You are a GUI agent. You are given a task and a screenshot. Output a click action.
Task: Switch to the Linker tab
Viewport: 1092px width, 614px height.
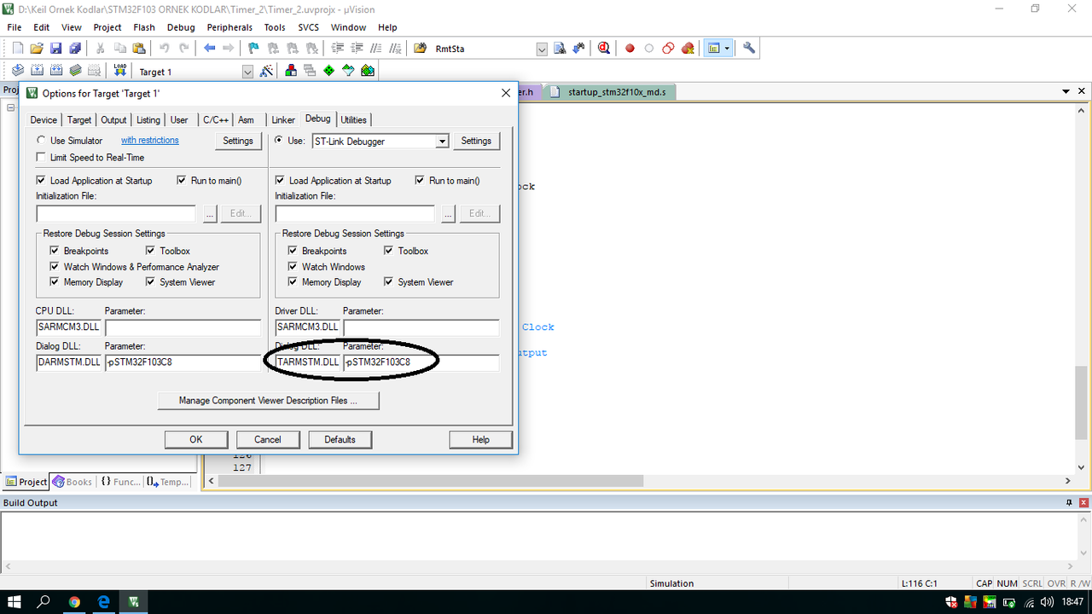[x=283, y=120]
